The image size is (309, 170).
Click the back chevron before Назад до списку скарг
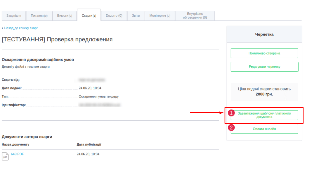pyautogui.click(x=2, y=28)
